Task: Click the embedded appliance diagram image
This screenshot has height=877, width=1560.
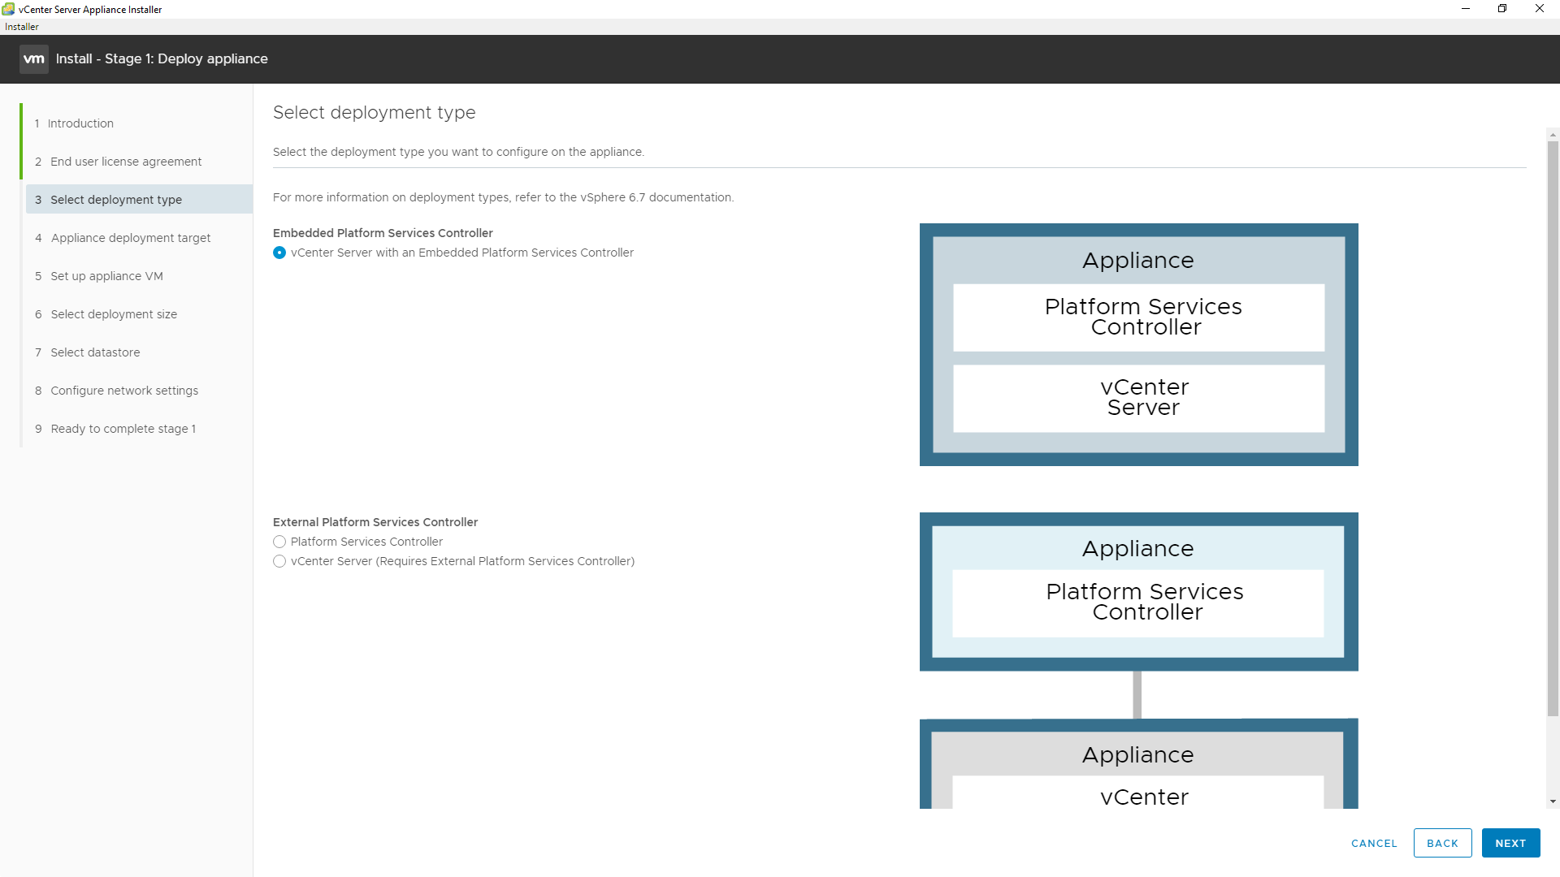Action: click(1138, 344)
